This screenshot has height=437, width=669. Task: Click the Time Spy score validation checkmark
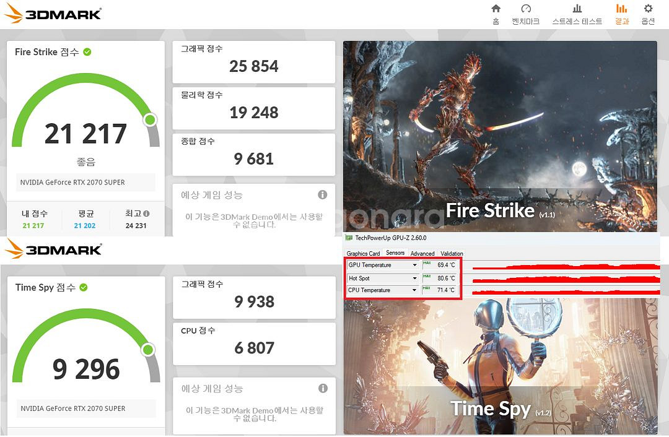(84, 287)
